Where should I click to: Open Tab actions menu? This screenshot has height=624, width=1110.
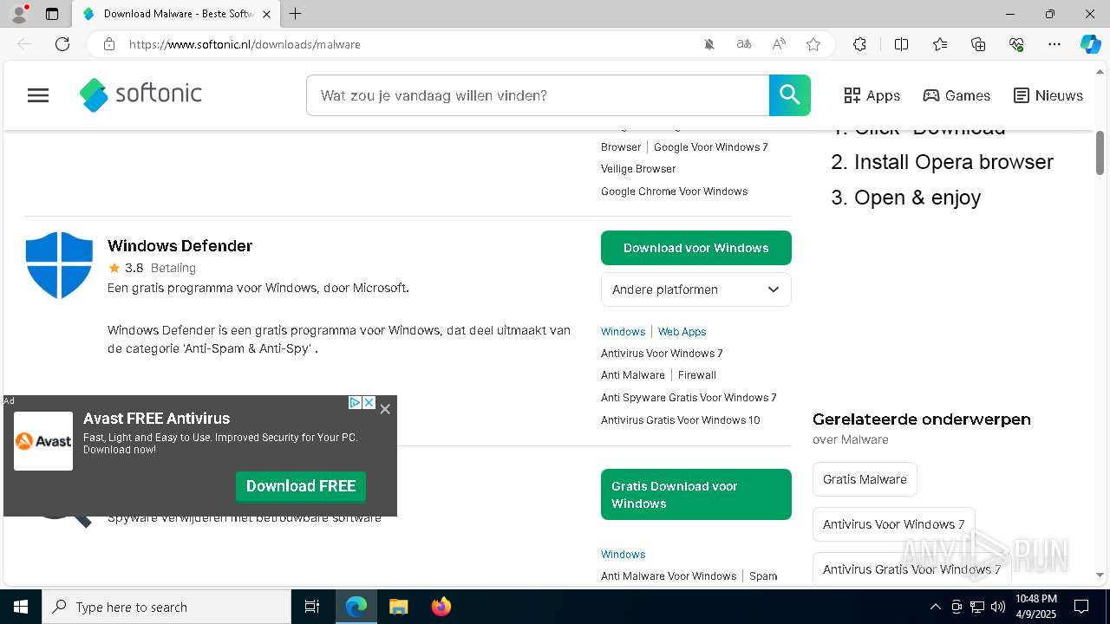(52, 14)
